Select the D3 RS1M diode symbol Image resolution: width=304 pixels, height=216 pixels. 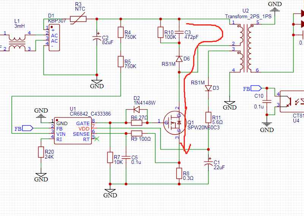208,88
